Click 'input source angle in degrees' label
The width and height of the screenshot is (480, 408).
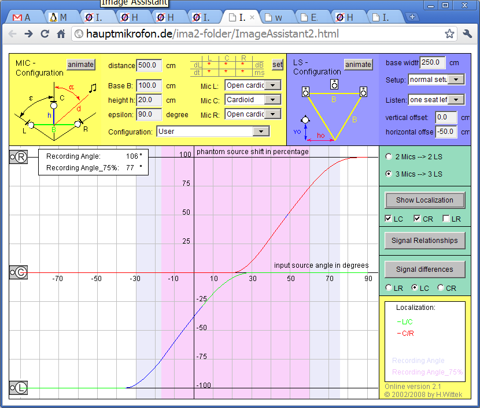[x=321, y=265]
